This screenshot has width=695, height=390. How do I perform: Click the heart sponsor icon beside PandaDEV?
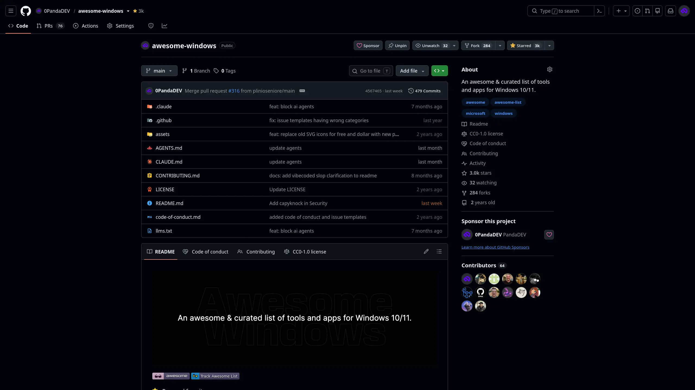(x=549, y=235)
